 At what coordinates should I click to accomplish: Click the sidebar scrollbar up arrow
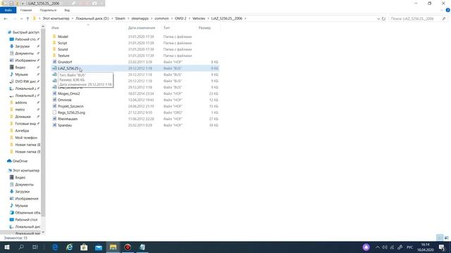[43, 27]
